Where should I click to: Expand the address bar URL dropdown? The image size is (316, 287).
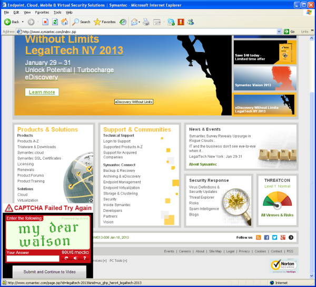click(x=279, y=32)
